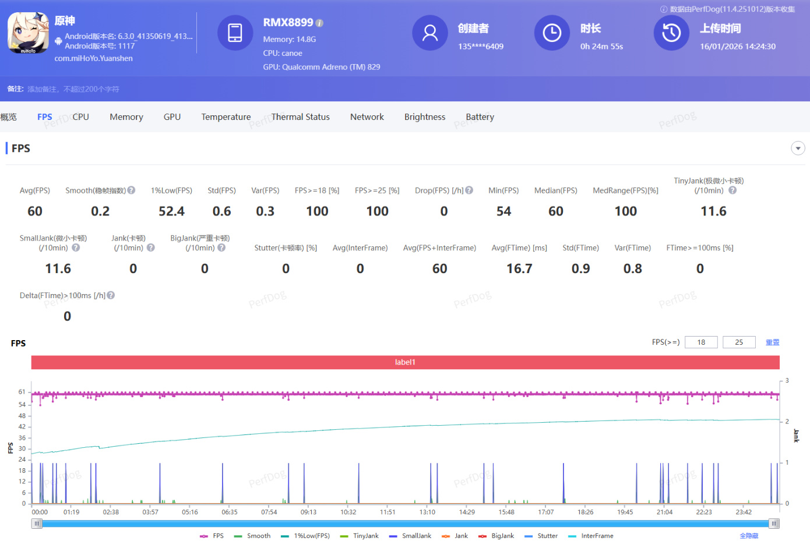The image size is (810, 541).
Task: Click the phone device icon
Action: (x=235, y=33)
